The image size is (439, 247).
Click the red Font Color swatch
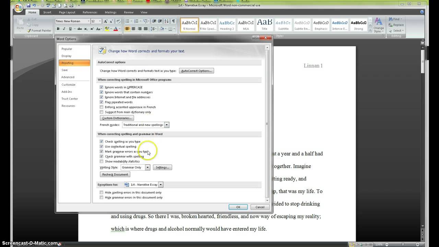click(116, 29)
